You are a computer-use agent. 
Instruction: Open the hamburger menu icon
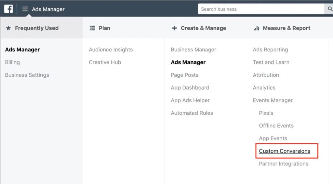[25, 9]
